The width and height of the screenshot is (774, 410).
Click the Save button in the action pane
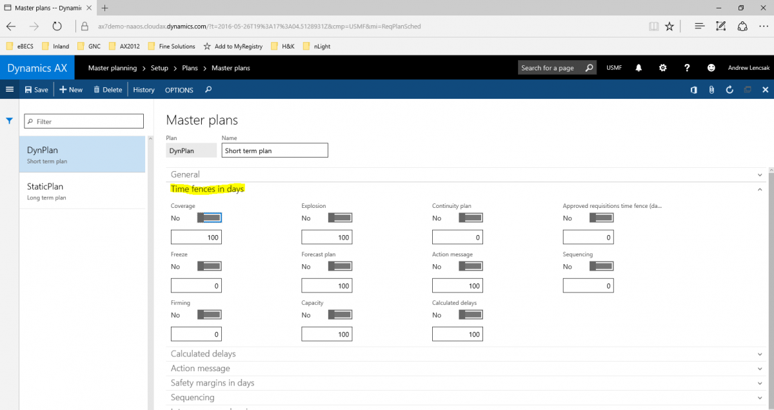(36, 90)
